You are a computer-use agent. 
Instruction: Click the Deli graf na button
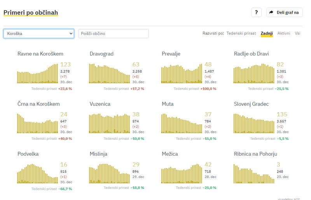287,12
